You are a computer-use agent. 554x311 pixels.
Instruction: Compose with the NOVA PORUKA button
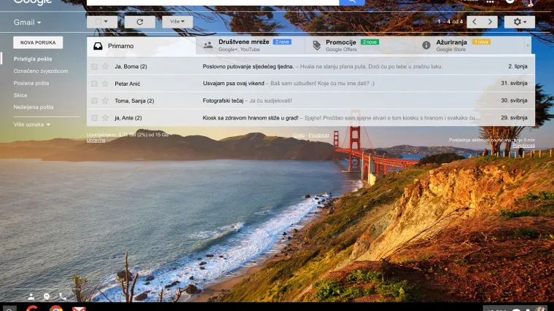click(x=38, y=42)
